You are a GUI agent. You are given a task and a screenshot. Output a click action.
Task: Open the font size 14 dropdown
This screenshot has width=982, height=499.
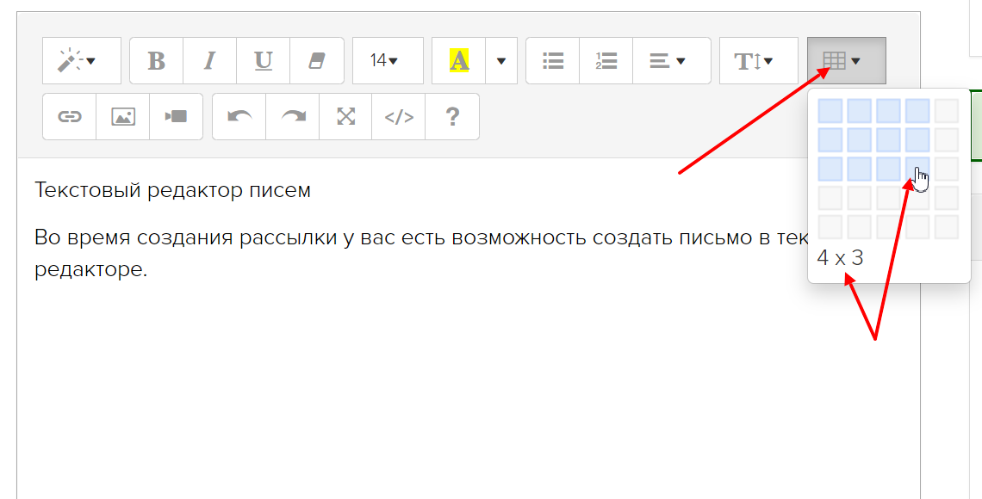click(x=387, y=61)
